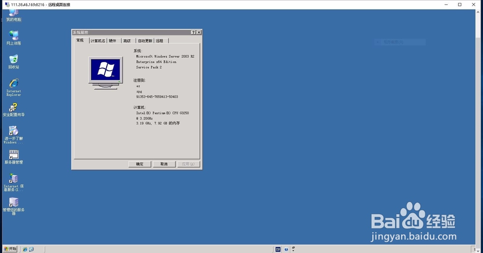Click 'Enterprise x64 Edition' text
Screen dimensions: 483x253
[x=156, y=62]
